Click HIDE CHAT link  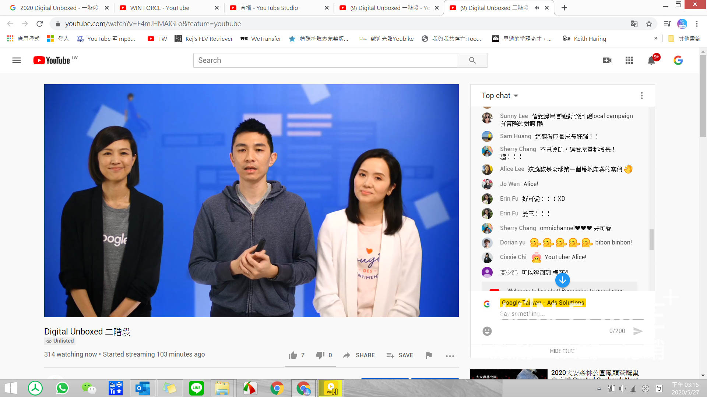click(x=562, y=351)
